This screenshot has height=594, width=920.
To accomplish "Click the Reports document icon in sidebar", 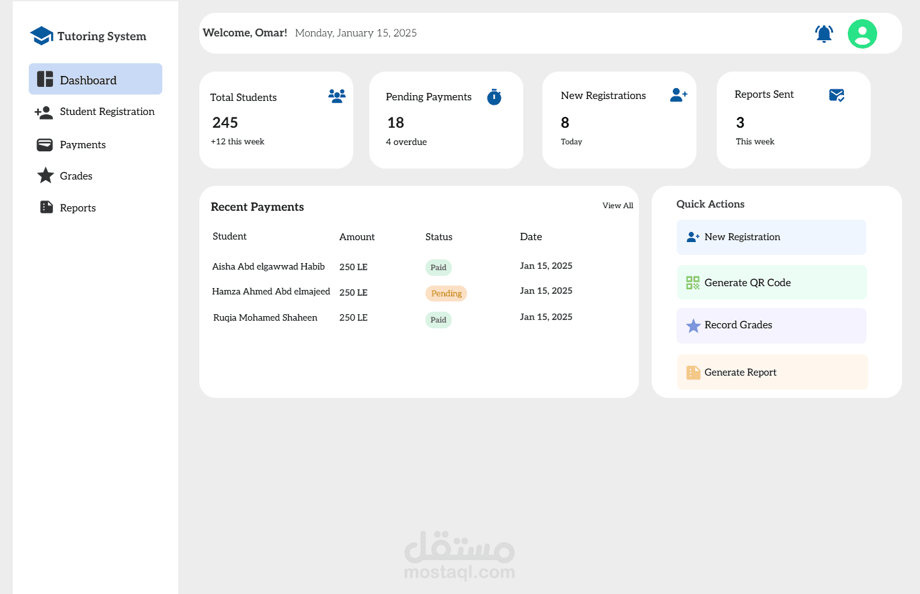I will pyautogui.click(x=47, y=207).
